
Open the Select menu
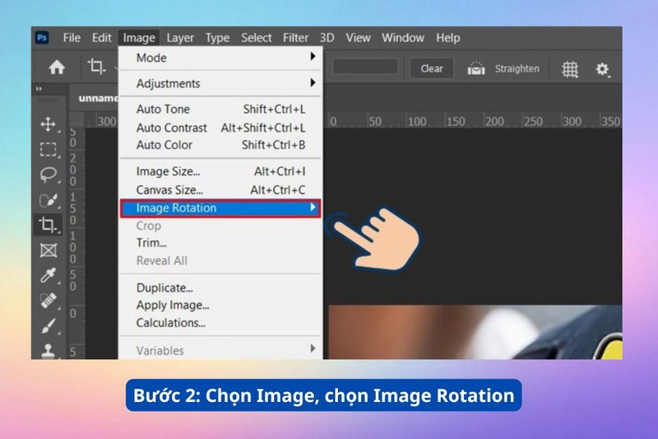point(256,38)
